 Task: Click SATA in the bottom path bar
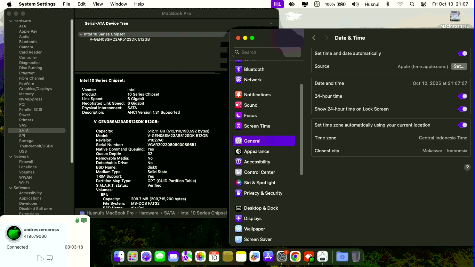169,213
